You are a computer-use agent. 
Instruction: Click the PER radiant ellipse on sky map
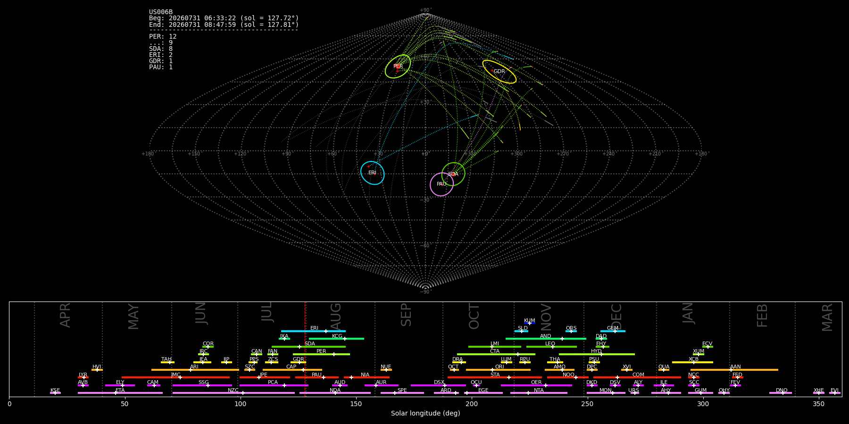tap(398, 66)
